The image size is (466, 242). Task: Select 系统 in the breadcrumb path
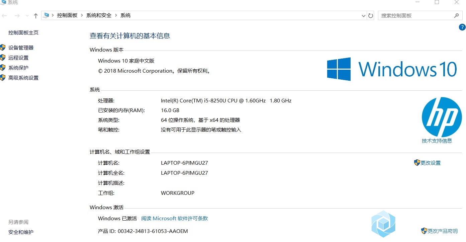click(125, 15)
